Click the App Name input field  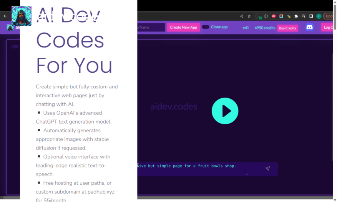pos(151,27)
